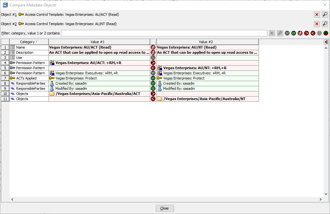Select the '/Vegas Enterprises/Asia-Pacific/Australia/ACT' cell
This screenshot has height=214, width=330.
click(x=99, y=94)
